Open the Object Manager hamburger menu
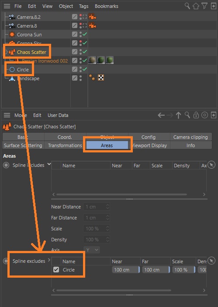Viewport: 218px width, 307px height. click(x=7, y=6)
